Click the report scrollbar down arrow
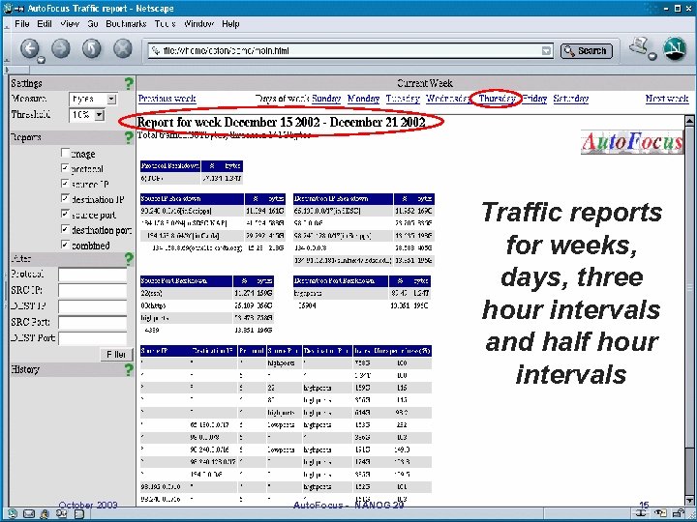 click(x=689, y=500)
